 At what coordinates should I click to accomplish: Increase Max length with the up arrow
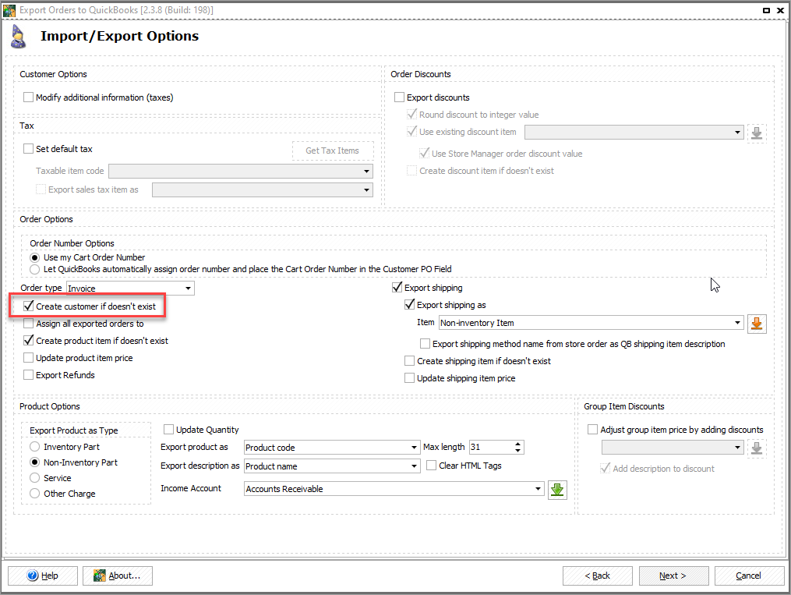pyautogui.click(x=518, y=444)
